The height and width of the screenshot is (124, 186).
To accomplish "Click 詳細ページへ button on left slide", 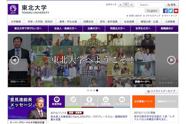I will tap(18, 82).
